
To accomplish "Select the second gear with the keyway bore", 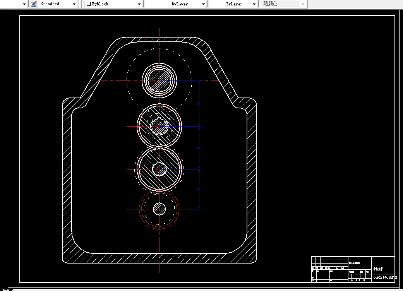I will coord(159,126).
